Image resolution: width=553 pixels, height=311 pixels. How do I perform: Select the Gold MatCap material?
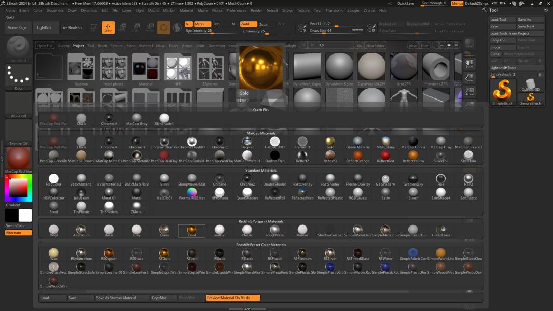click(x=330, y=143)
